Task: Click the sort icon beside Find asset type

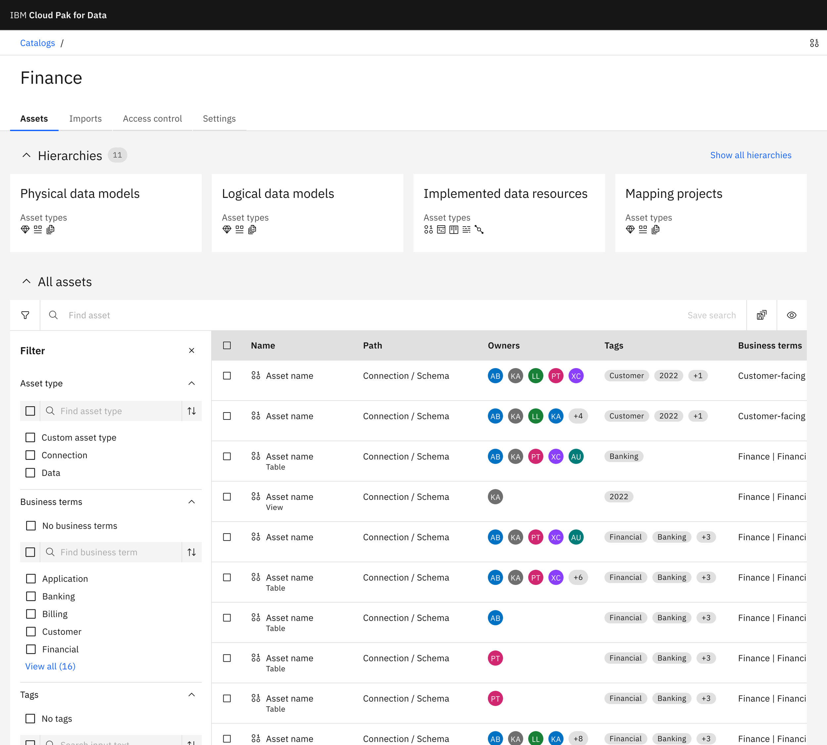Action: [x=192, y=411]
